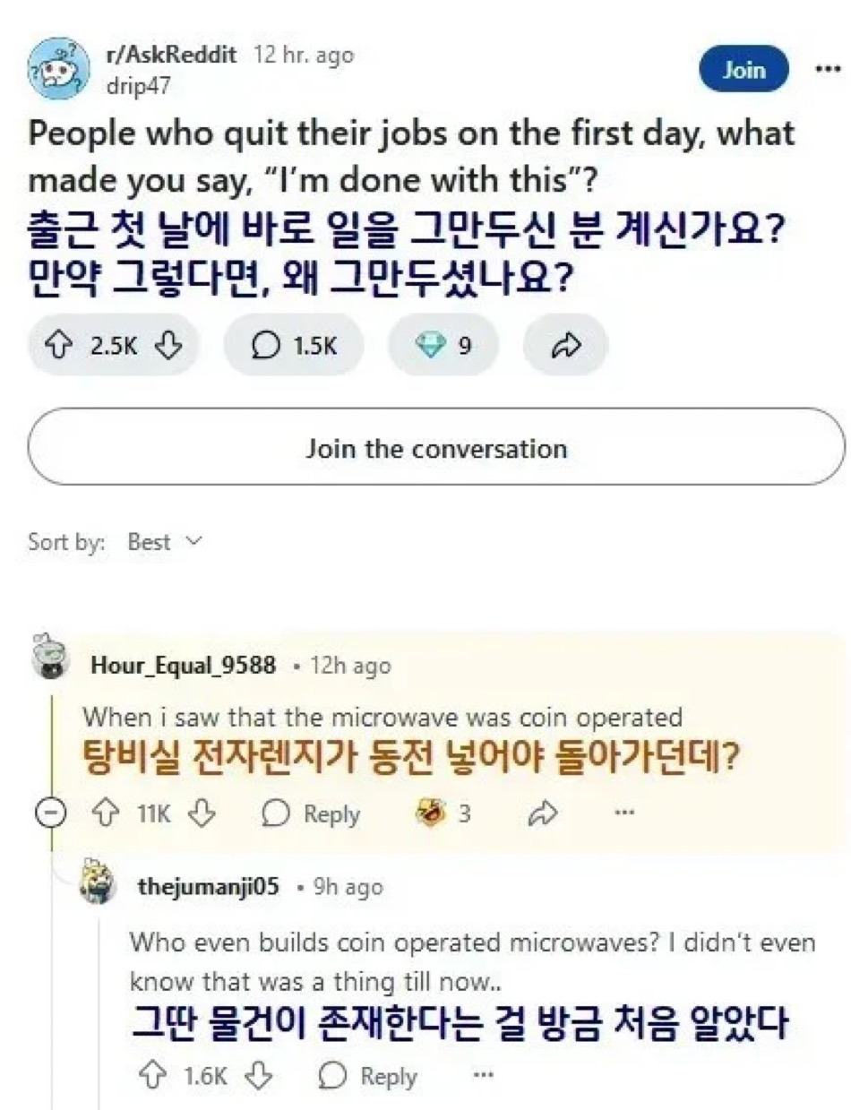Open more options on Hour_Equal_9588's comment

click(624, 813)
